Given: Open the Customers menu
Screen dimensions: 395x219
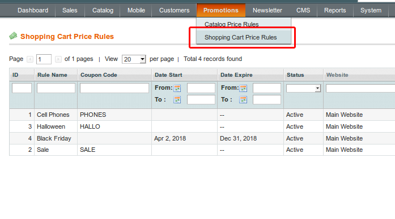Looking at the screenshot, I should (175, 10).
